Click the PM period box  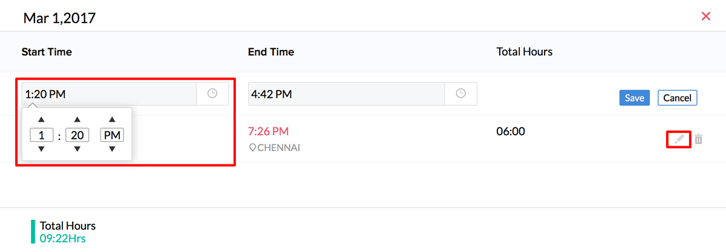[x=112, y=135]
